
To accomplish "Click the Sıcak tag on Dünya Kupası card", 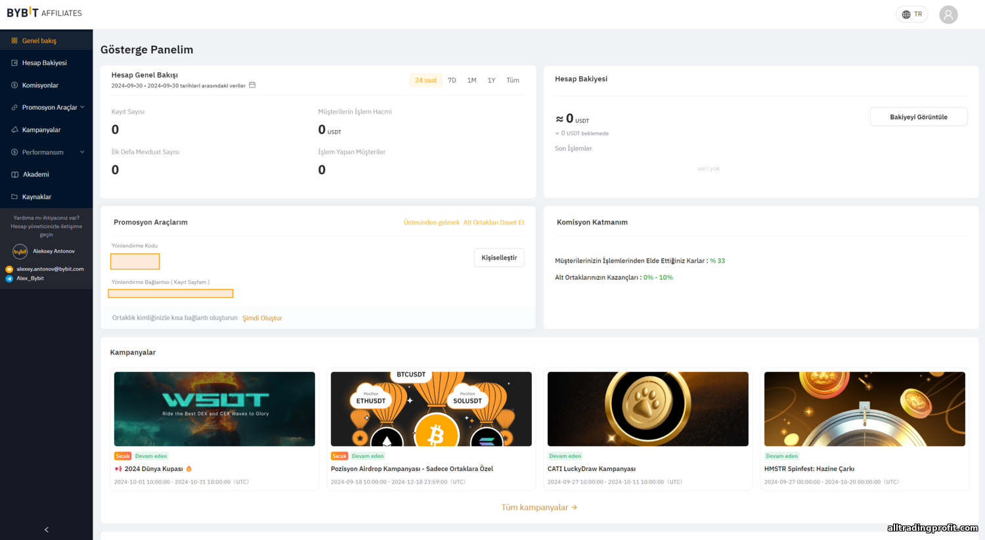I will coord(123,456).
